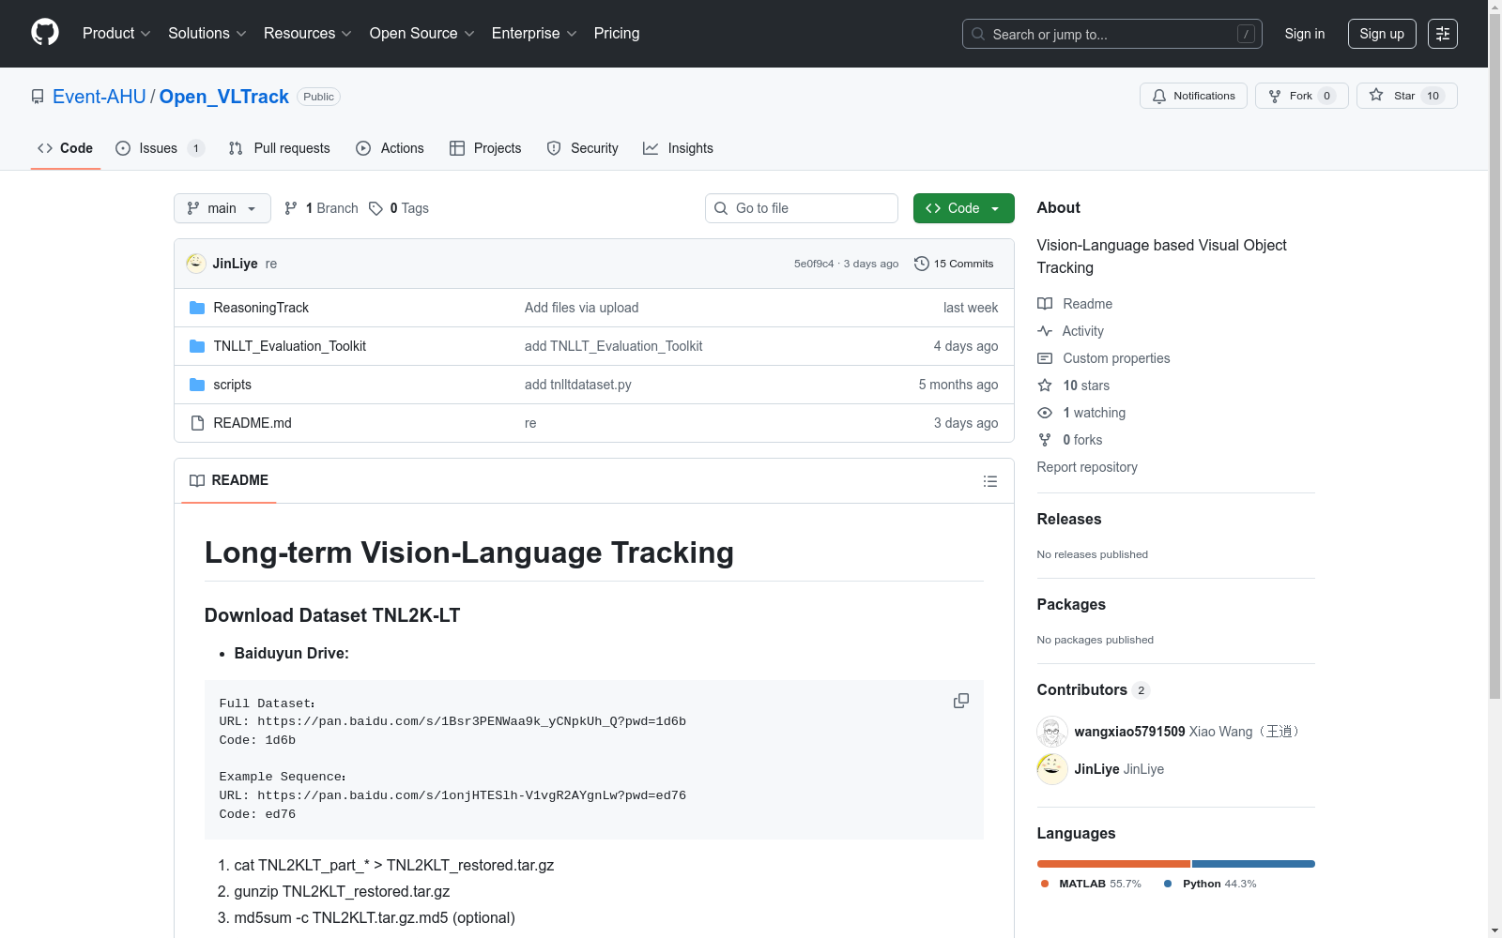Expand the Resources menu
Viewport: 1502px width, 938px height.
[x=308, y=34]
